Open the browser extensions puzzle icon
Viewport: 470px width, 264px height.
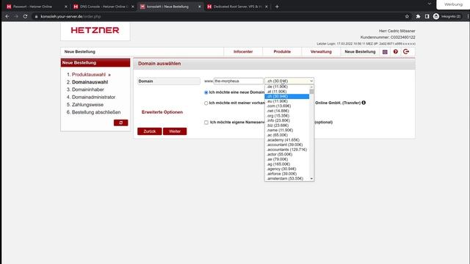tap(418, 16)
